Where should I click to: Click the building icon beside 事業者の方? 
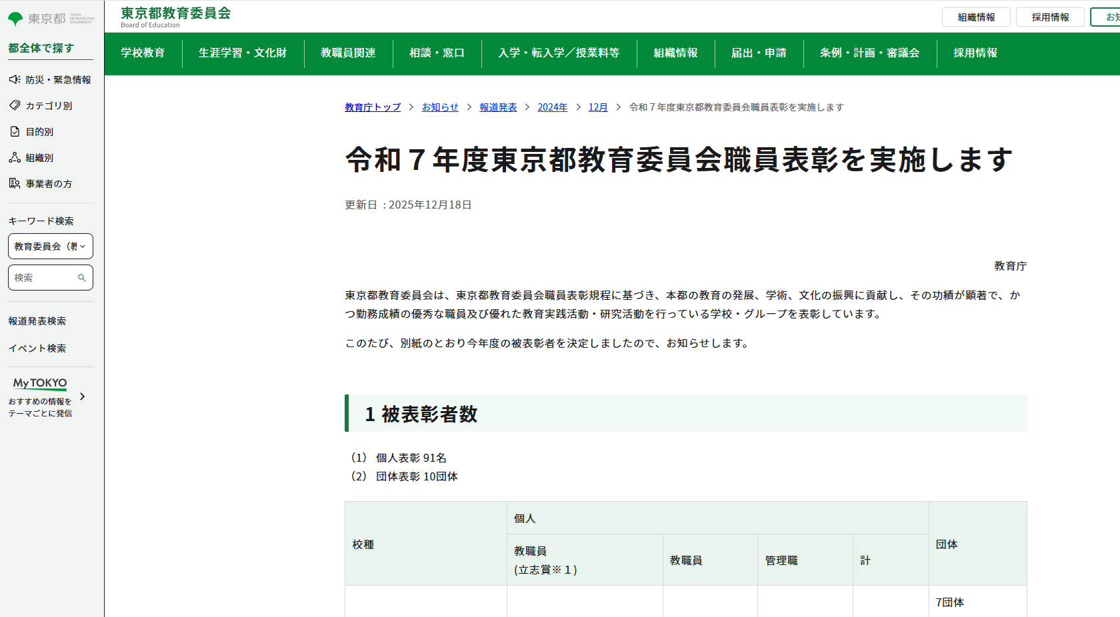pyautogui.click(x=15, y=183)
